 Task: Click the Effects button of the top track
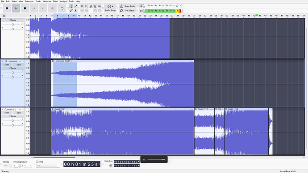(13, 20)
